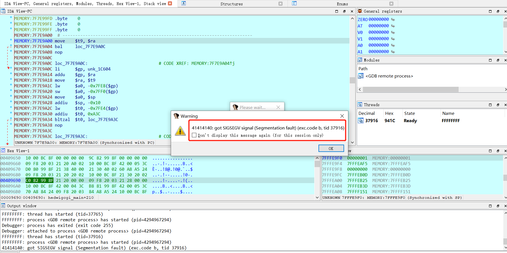Click the Modules horizontal scrollbar thumb
The image size is (507, 253).
tap(411, 90)
